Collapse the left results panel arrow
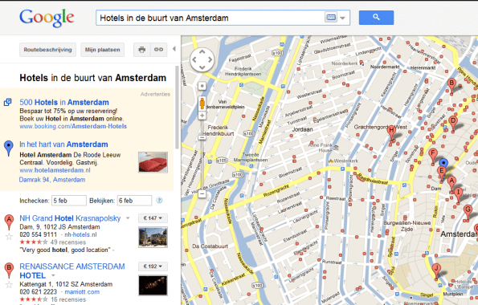478x305 pixels. [x=174, y=49]
